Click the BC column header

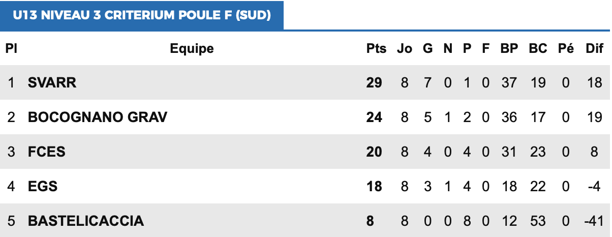(538, 49)
